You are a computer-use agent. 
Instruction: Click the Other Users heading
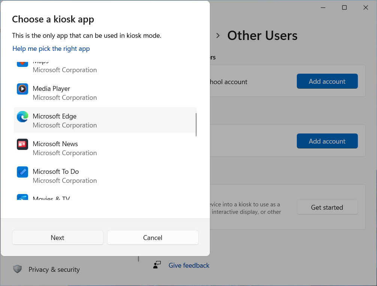(262, 36)
